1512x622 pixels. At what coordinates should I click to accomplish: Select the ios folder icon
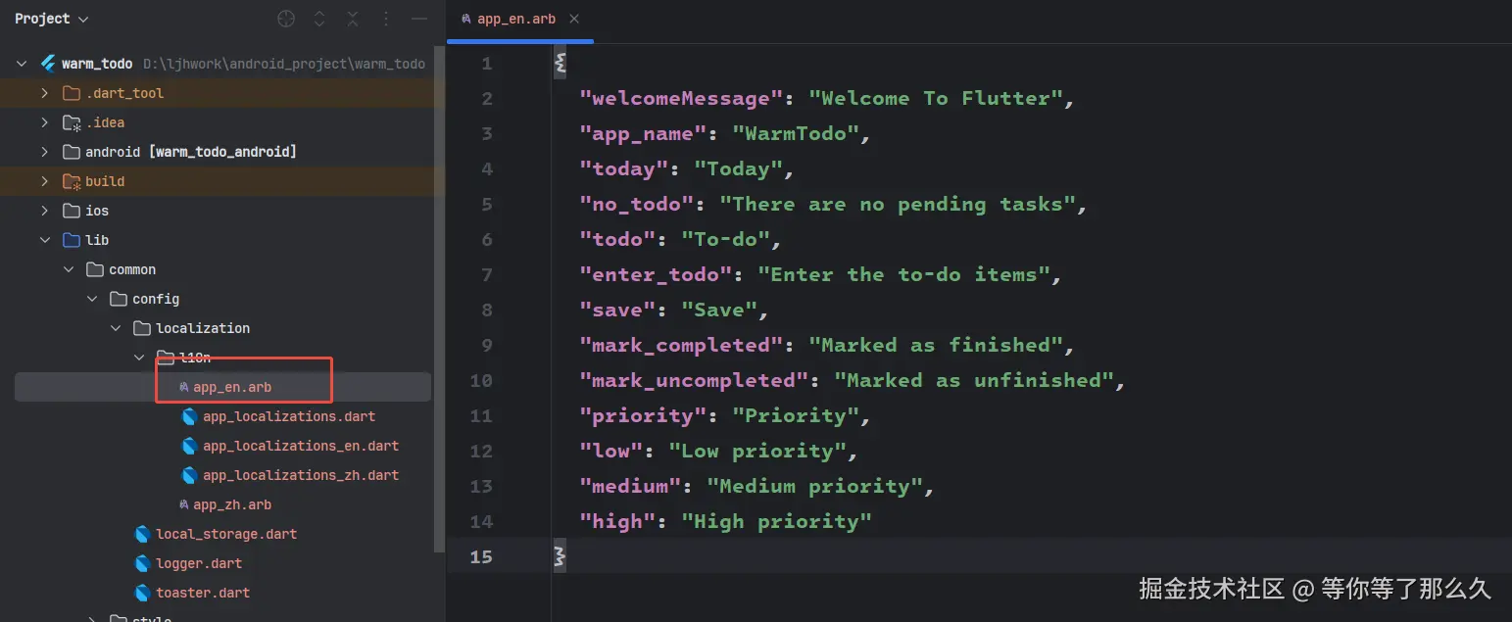(71, 211)
